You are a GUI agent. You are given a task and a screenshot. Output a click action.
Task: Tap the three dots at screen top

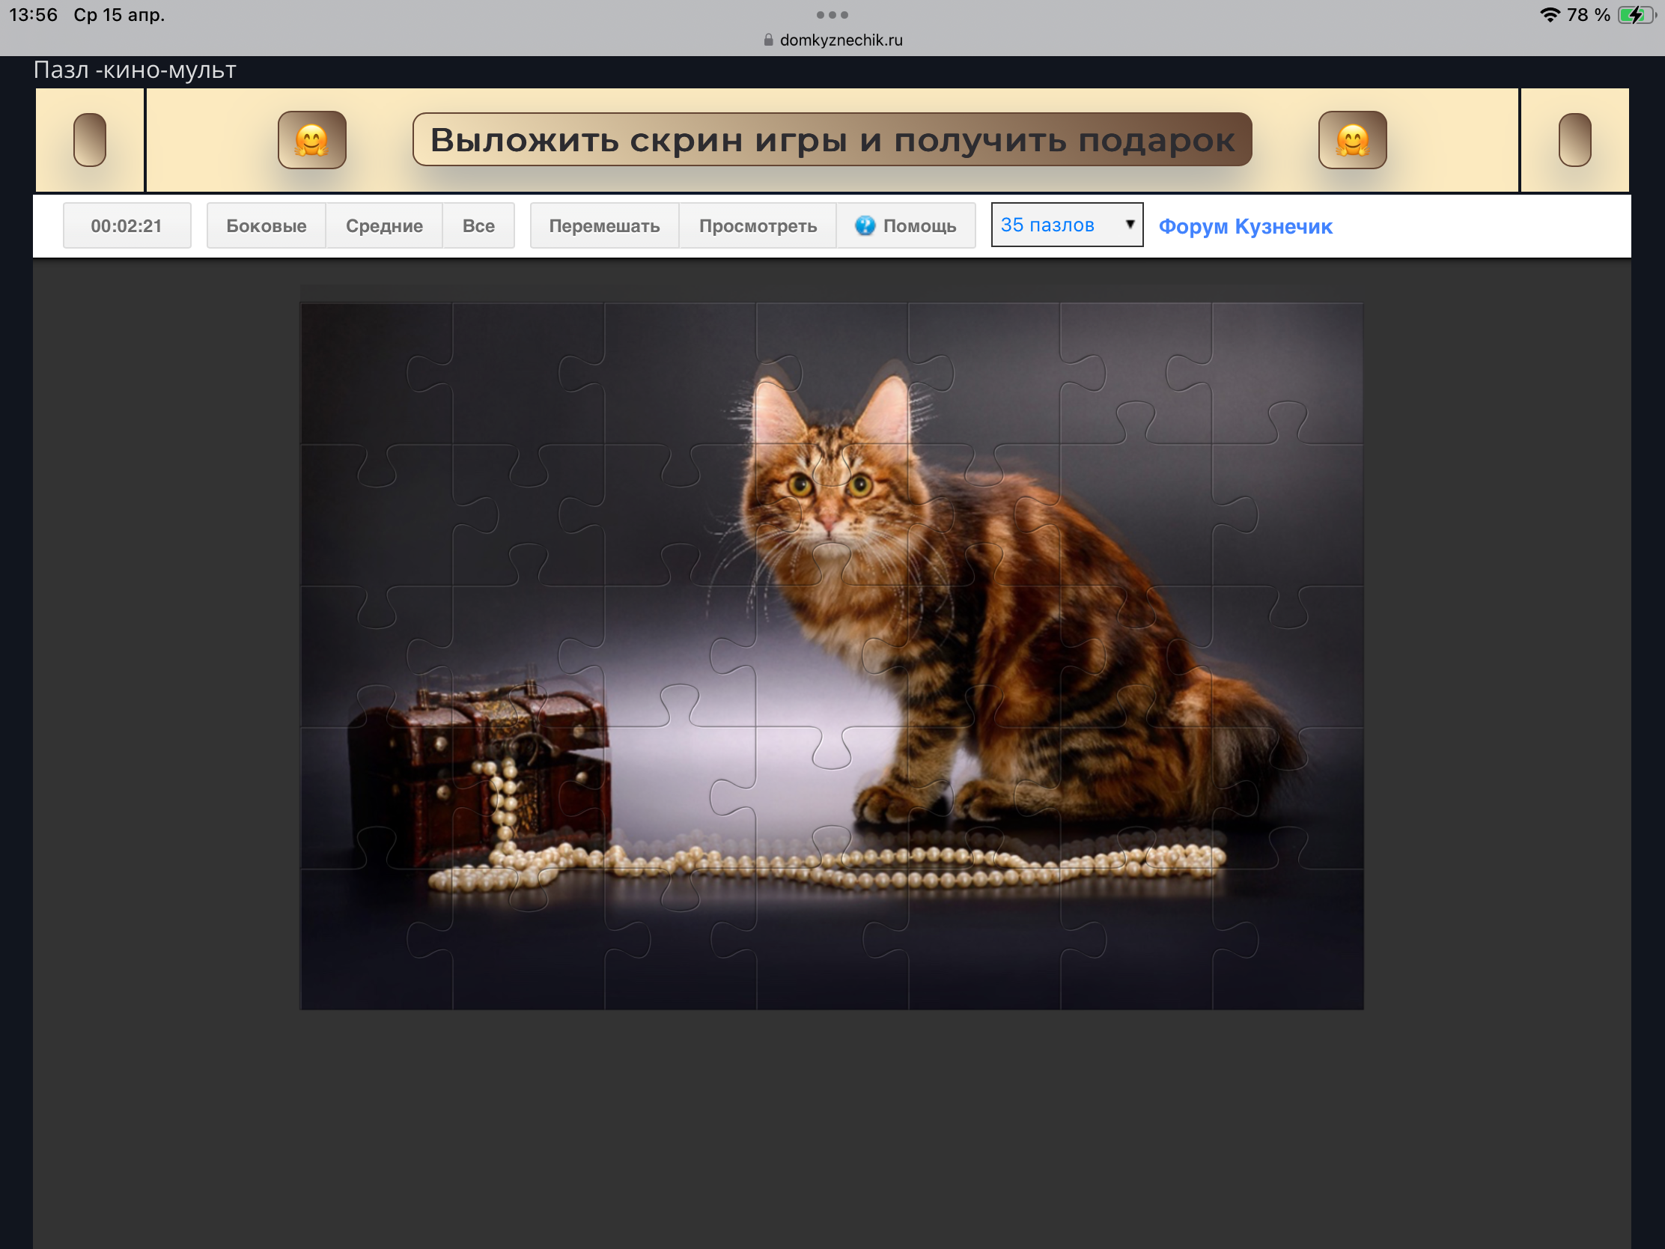pos(832,15)
